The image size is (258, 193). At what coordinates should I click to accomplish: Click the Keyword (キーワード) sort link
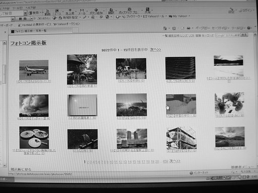tap(208, 36)
